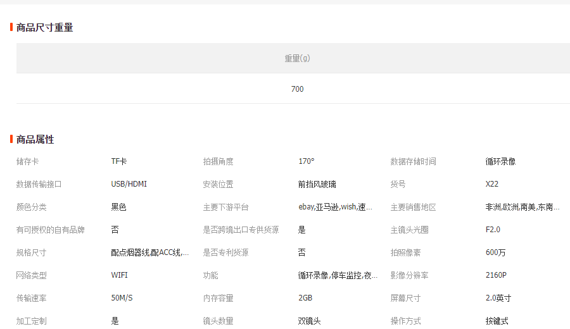Select the weight value 700

point(297,89)
